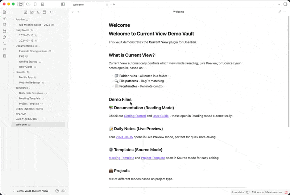Follow the Meeting Template link in note
This screenshot has width=290, height=195.
(x=121, y=158)
